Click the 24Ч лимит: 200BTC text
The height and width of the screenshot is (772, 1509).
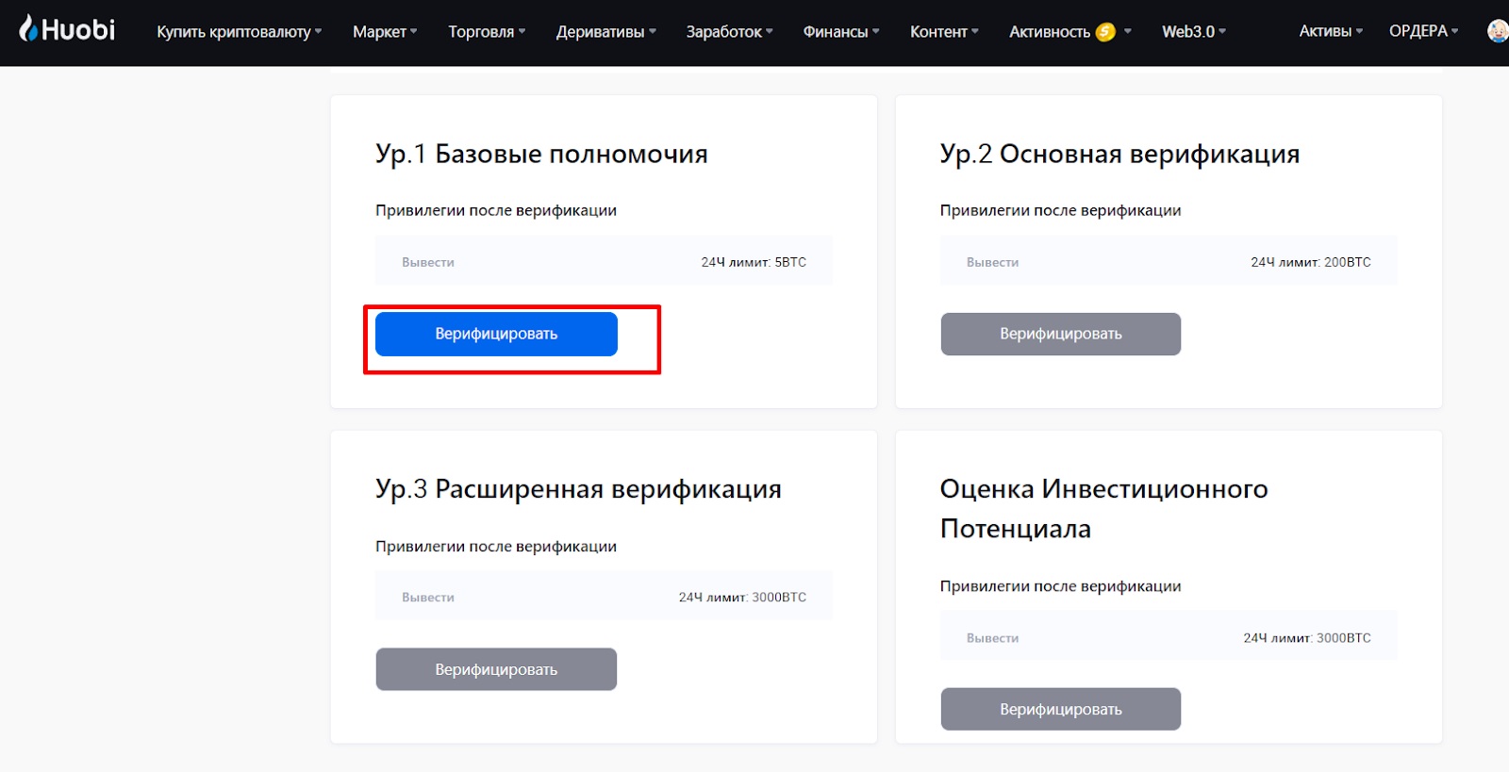pos(1311,262)
